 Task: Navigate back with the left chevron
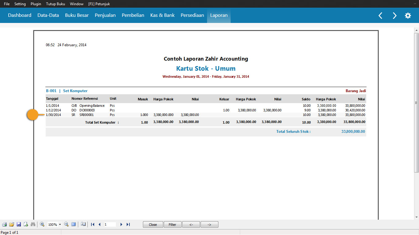pos(380,16)
